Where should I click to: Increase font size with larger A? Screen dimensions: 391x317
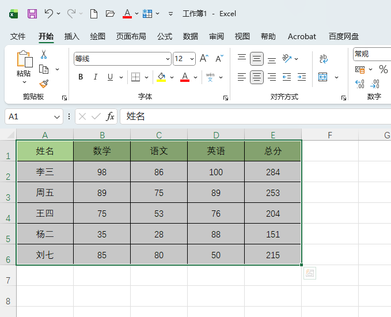coord(204,59)
